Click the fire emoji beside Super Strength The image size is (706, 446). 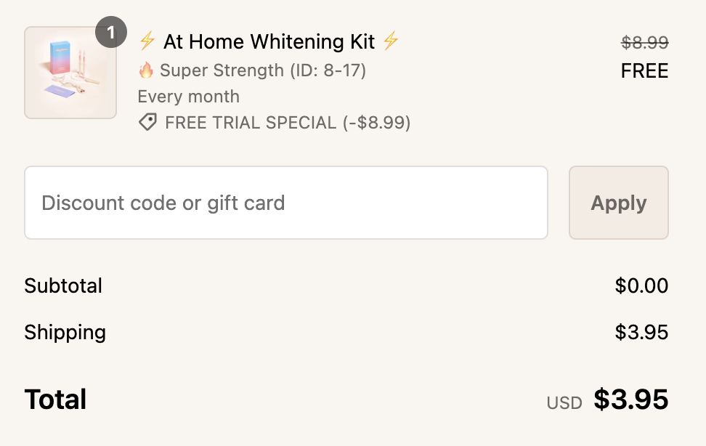pyautogui.click(x=146, y=70)
